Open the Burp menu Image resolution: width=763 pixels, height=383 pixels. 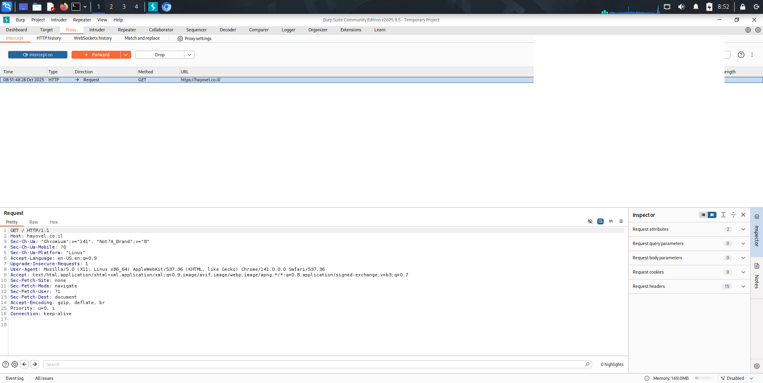coord(20,20)
